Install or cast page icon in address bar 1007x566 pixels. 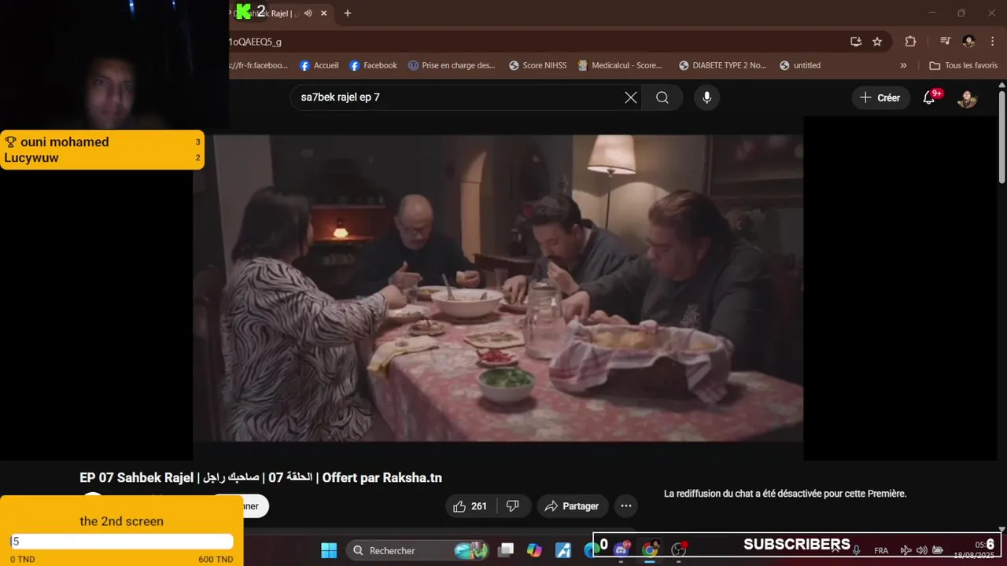point(856,42)
